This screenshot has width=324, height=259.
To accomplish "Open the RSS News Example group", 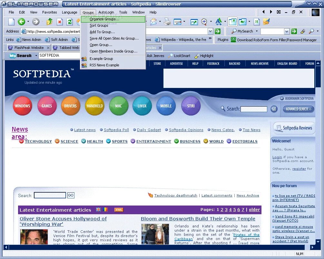I will coord(113,65).
